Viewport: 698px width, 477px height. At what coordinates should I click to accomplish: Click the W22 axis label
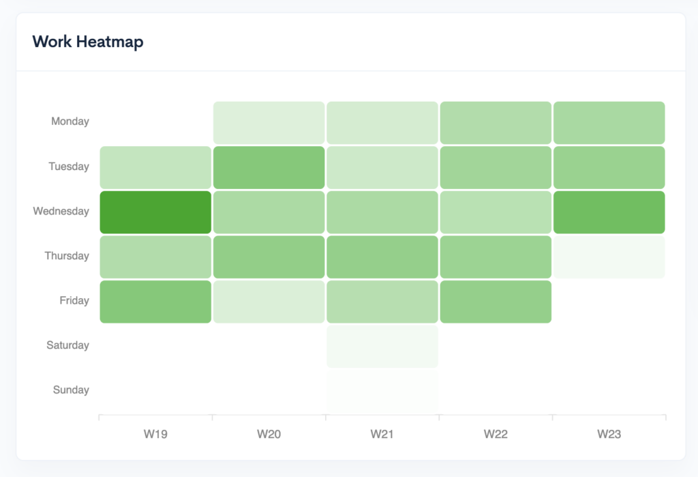496,434
